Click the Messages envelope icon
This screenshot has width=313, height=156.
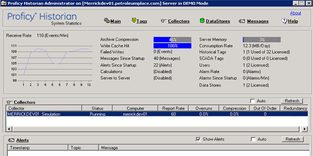(242, 21)
